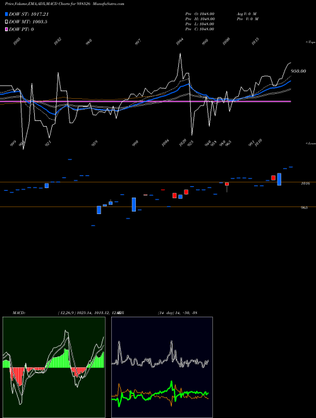The height and width of the screenshot is (418, 316).
Task: Click the '<Tops' marker label
Action: click(310, 42)
